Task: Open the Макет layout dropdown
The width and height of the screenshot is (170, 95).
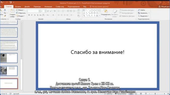Action: 20,10
